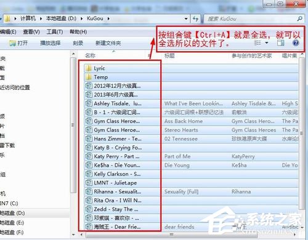
Task: Click the file icon next to Ashley Tisdale
Action: tap(89, 103)
